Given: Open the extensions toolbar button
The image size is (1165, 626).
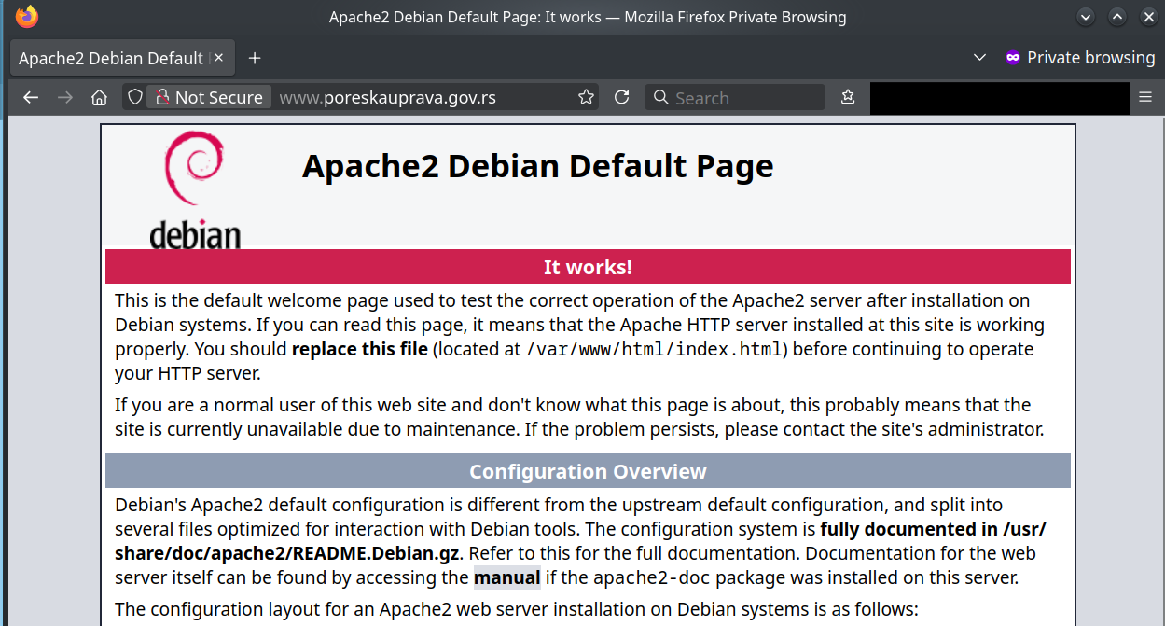Looking at the screenshot, I should click(x=848, y=97).
